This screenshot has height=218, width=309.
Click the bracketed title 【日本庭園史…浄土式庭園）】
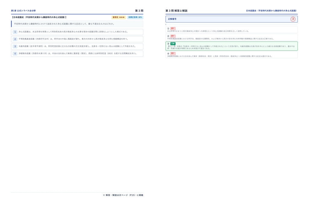pyautogui.click(x=39, y=17)
